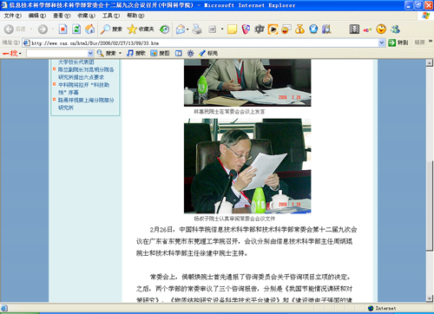Click the Print icon
434x314 pixels.
tap(197, 29)
